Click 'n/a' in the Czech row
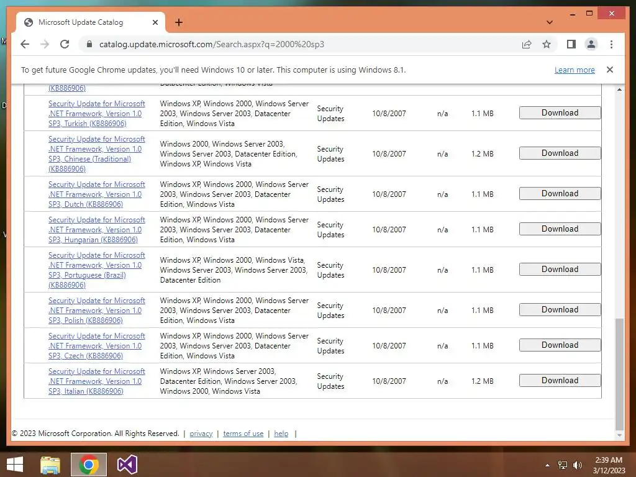This screenshot has height=477, width=636. click(442, 345)
